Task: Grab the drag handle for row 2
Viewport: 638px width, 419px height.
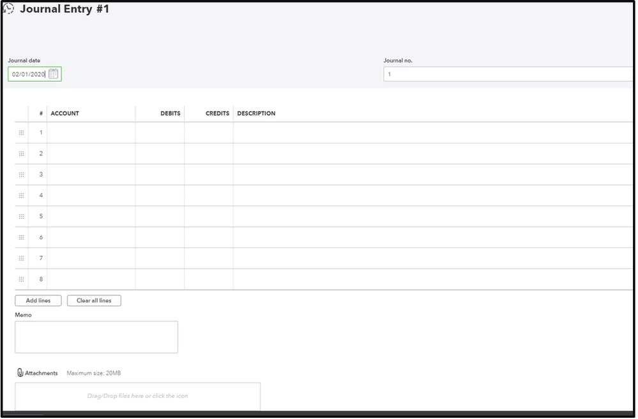Action: coord(22,154)
